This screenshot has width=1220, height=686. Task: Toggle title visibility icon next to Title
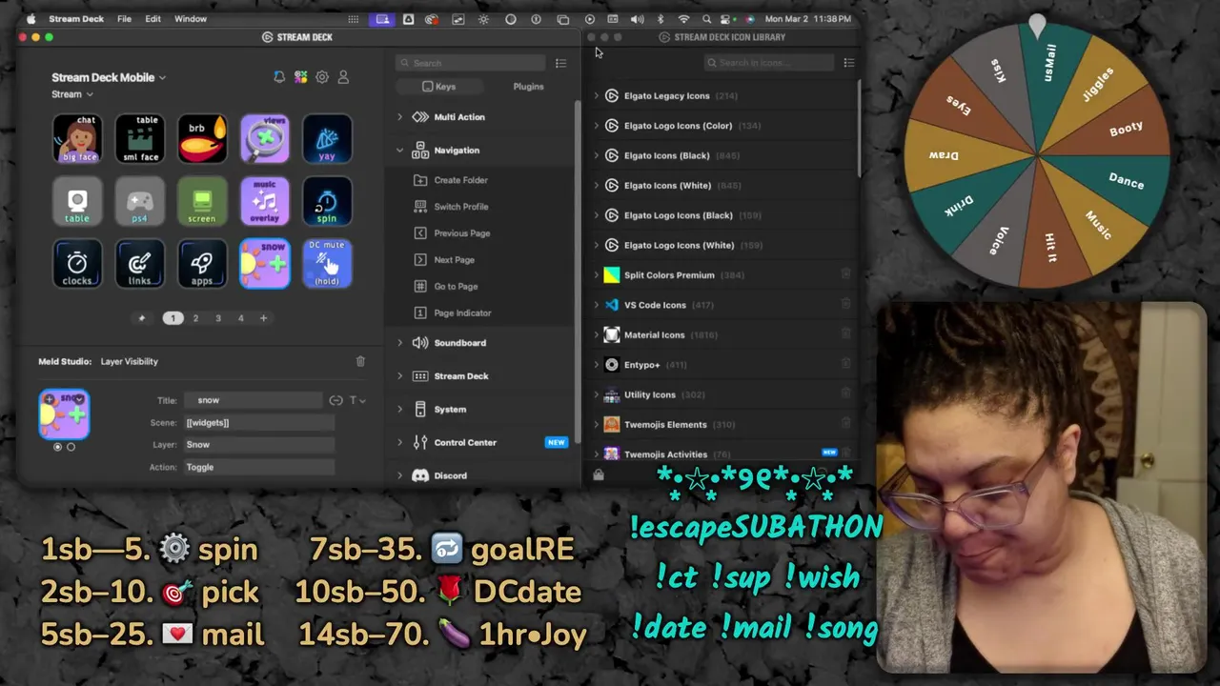(335, 400)
